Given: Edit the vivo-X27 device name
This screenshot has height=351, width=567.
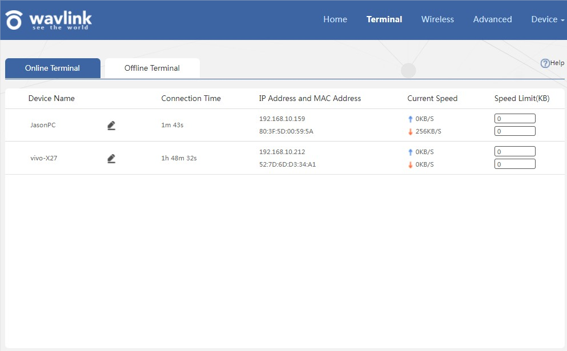Looking at the screenshot, I should [111, 159].
